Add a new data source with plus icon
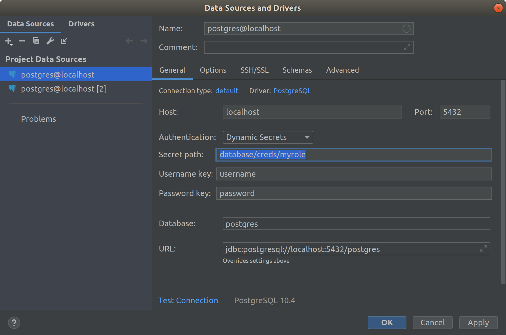 click(9, 41)
